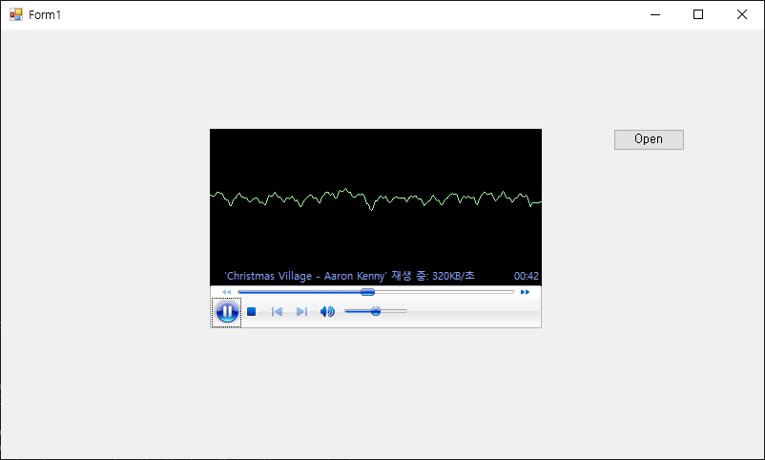
Task: Click the seek bar position thumb
Action: click(x=367, y=292)
